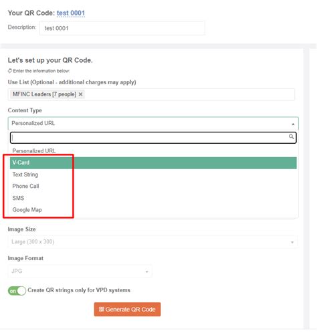Screen dimensions: 317x333
Task: Click the search magnifier icon
Action: click(291, 136)
